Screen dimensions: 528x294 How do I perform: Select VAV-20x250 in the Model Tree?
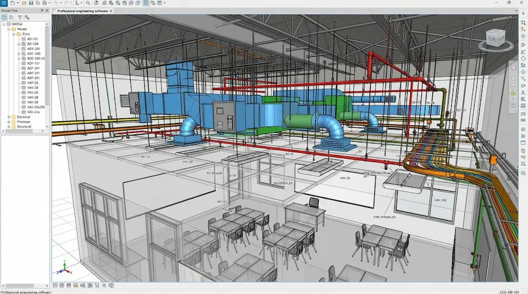click(x=36, y=107)
